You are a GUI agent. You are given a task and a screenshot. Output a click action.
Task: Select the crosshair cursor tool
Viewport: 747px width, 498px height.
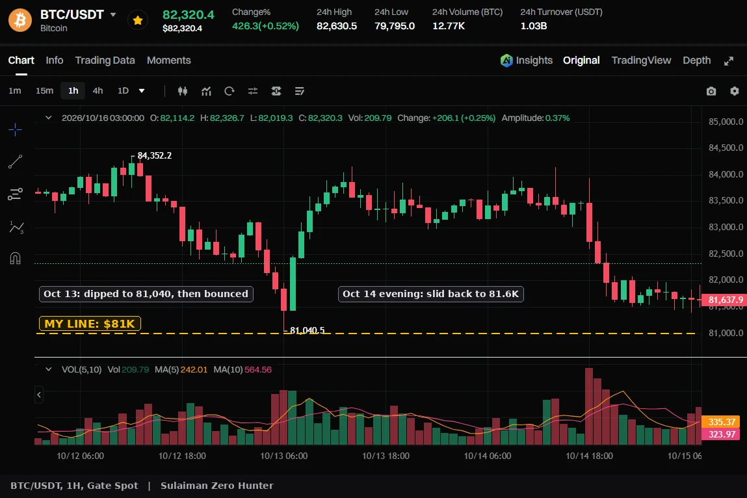coord(15,129)
